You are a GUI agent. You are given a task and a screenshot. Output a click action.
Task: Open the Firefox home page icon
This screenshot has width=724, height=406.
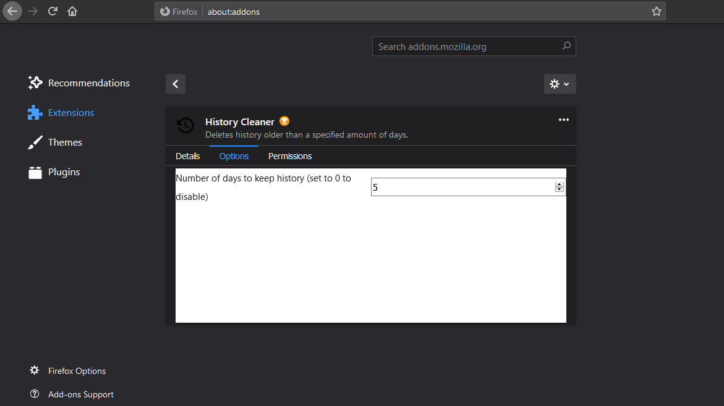click(72, 11)
